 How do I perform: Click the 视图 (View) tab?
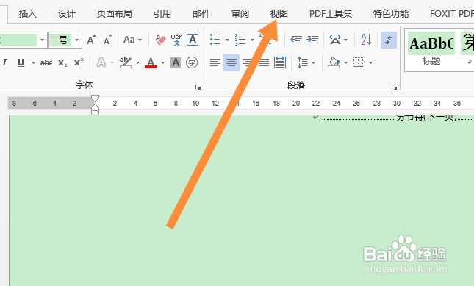(x=279, y=14)
